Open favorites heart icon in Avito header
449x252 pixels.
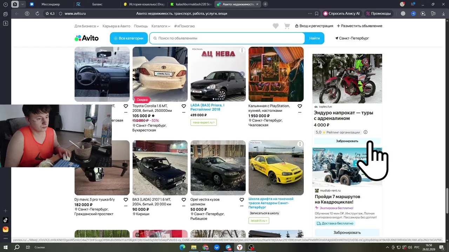pyautogui.click(x=276, y=26)
